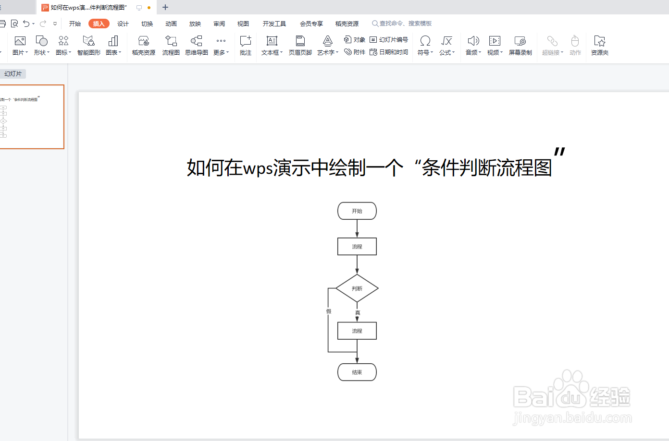Expand the 图片 dropdown arrow
This screenshot has height=441, width=669.
pos(26,52)
